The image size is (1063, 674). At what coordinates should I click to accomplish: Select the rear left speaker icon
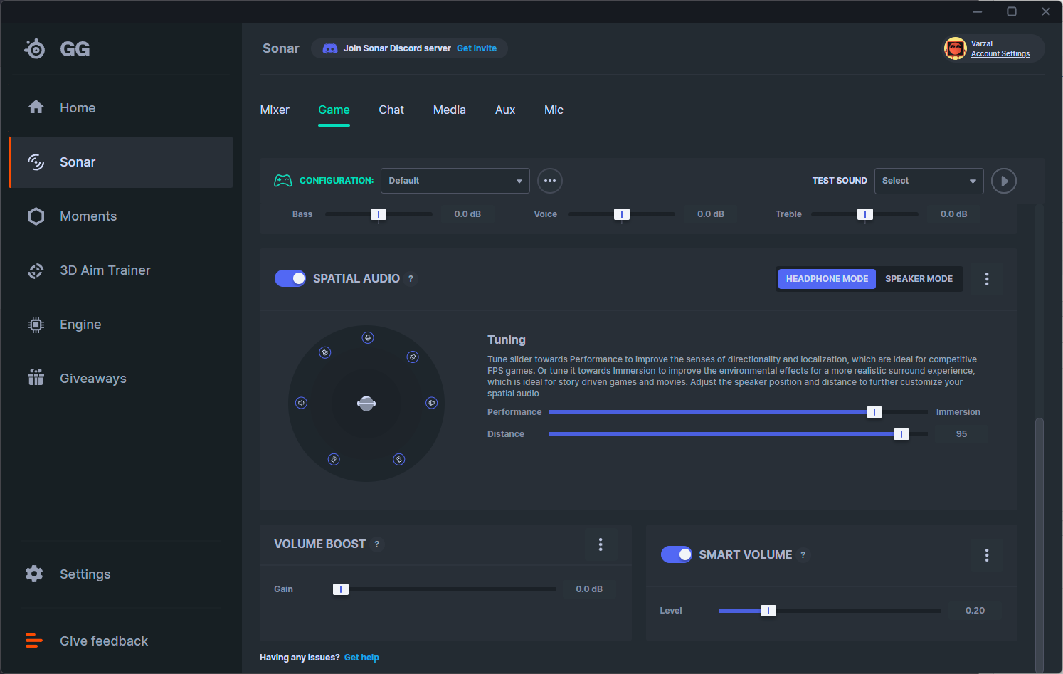click(334, 459)
